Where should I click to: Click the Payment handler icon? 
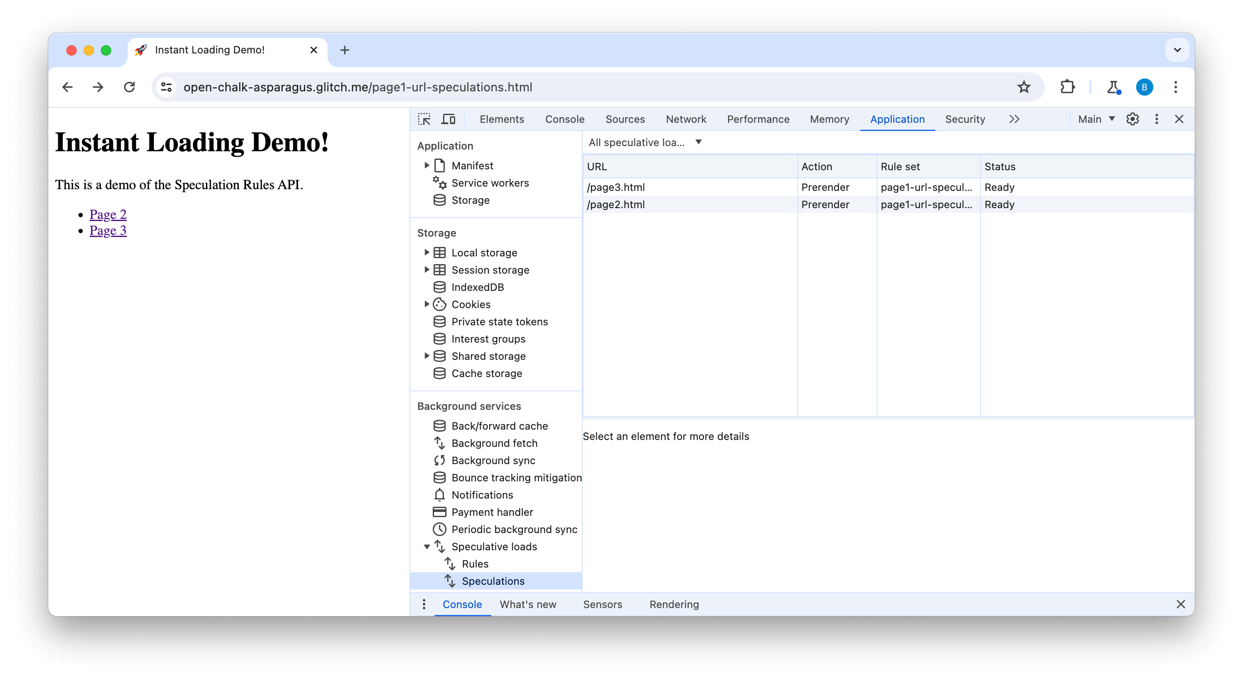click(x=439, y=512)
